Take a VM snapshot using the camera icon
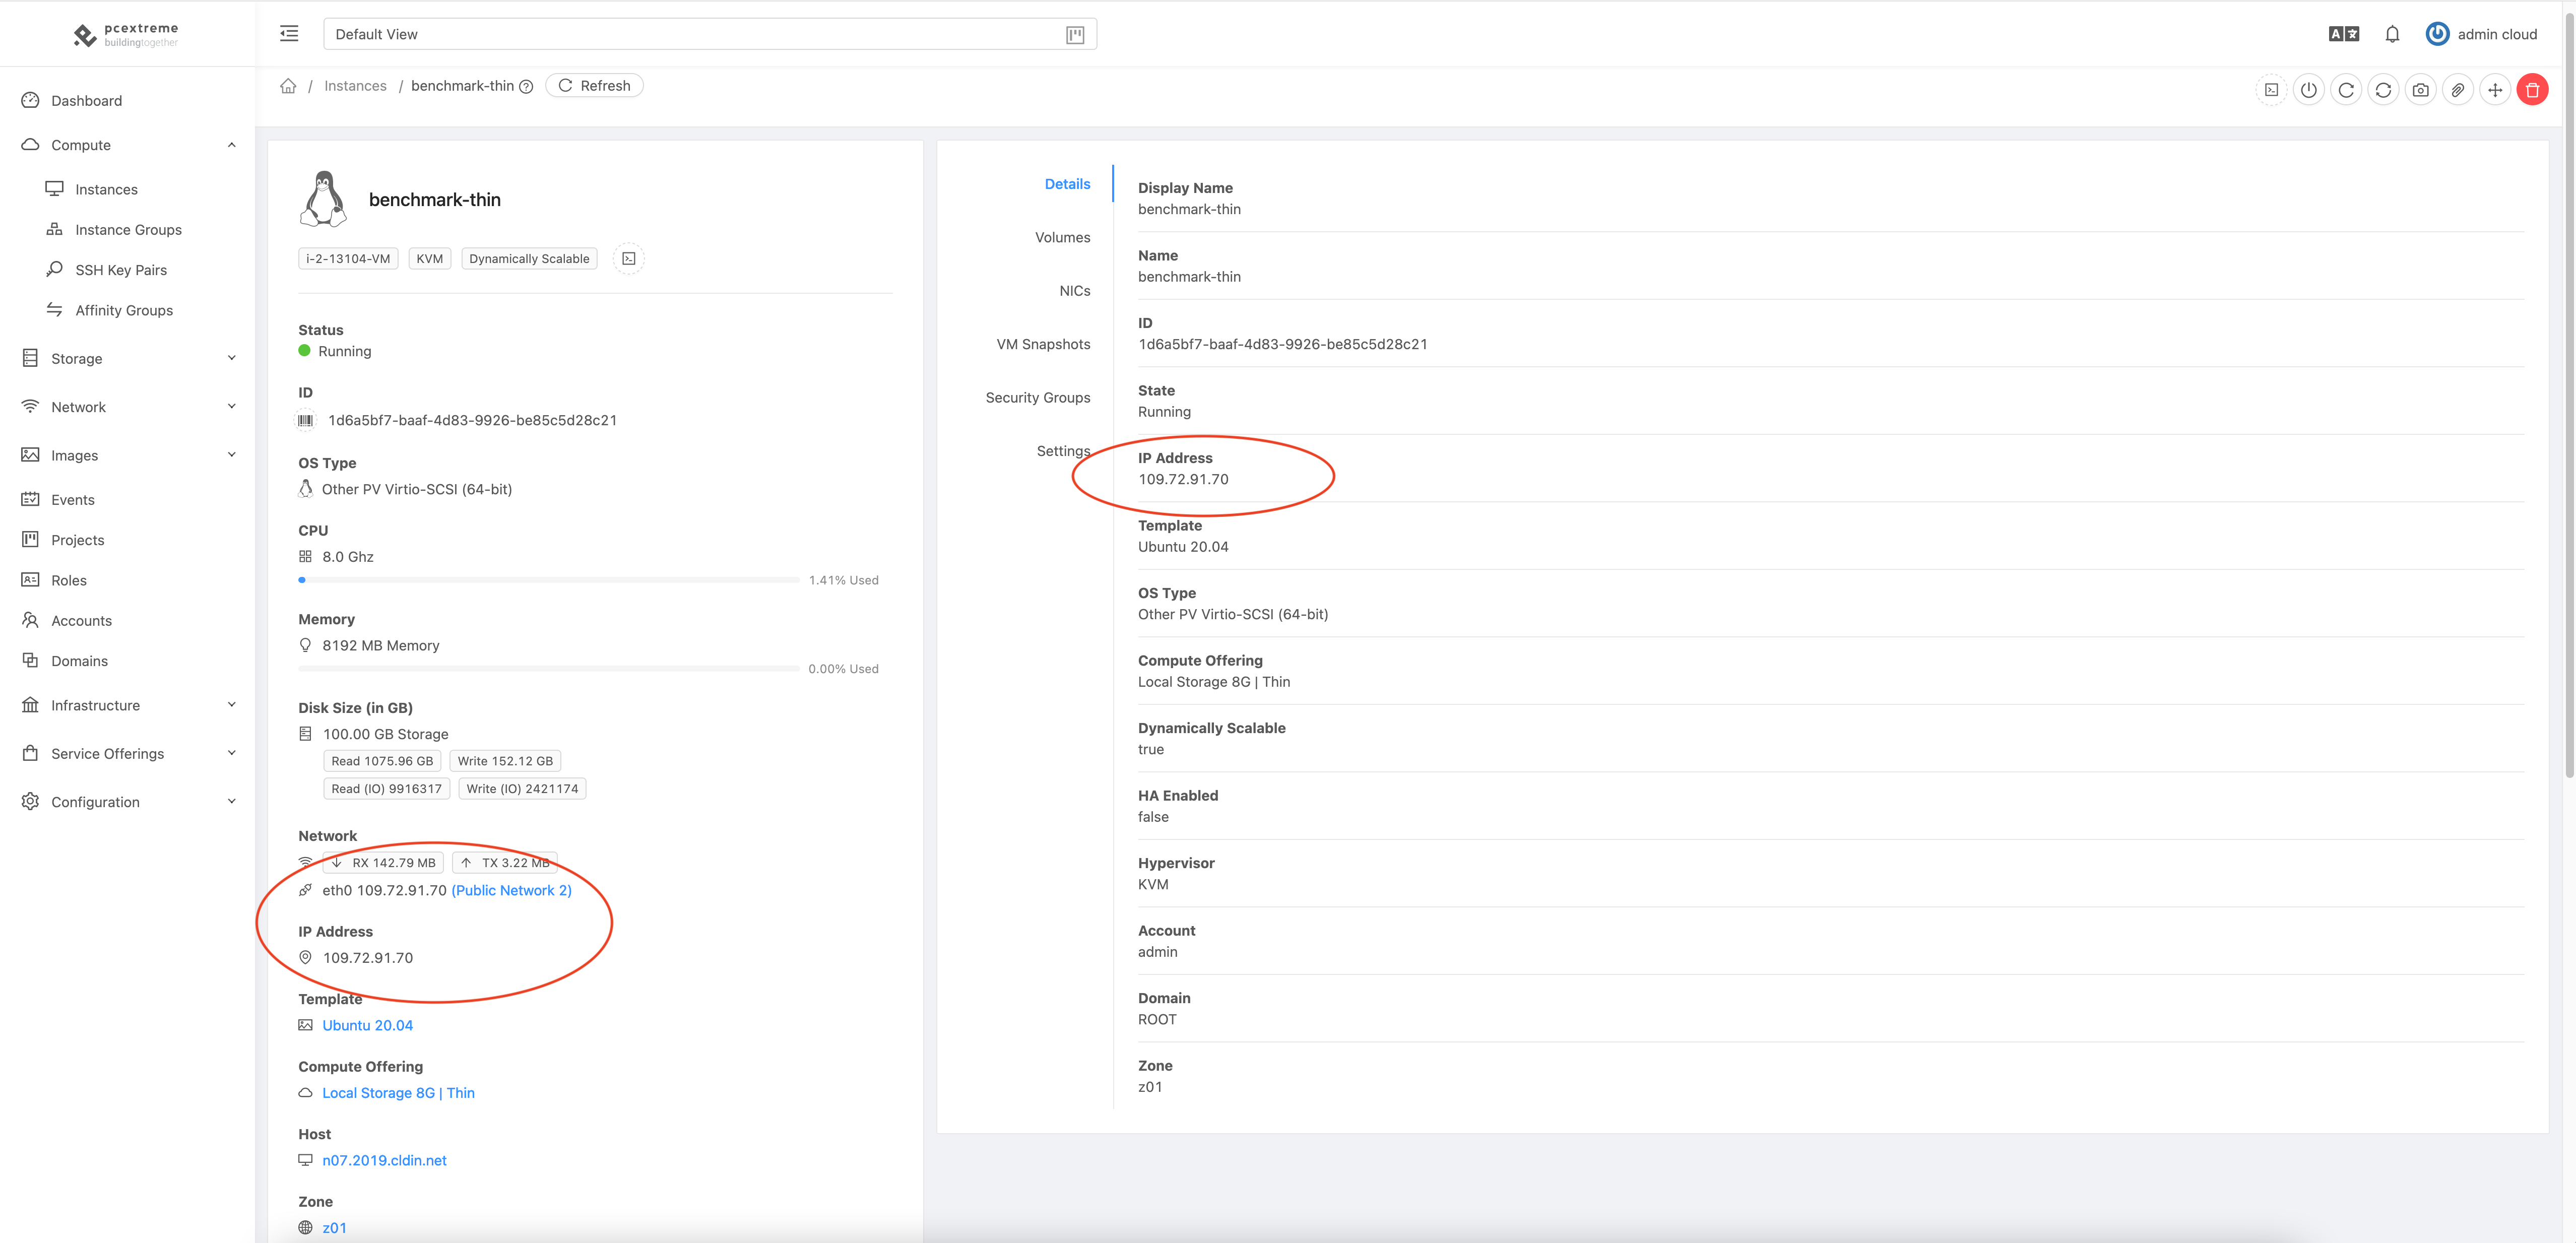Screen dimensions: 2576x1243 2420,89
